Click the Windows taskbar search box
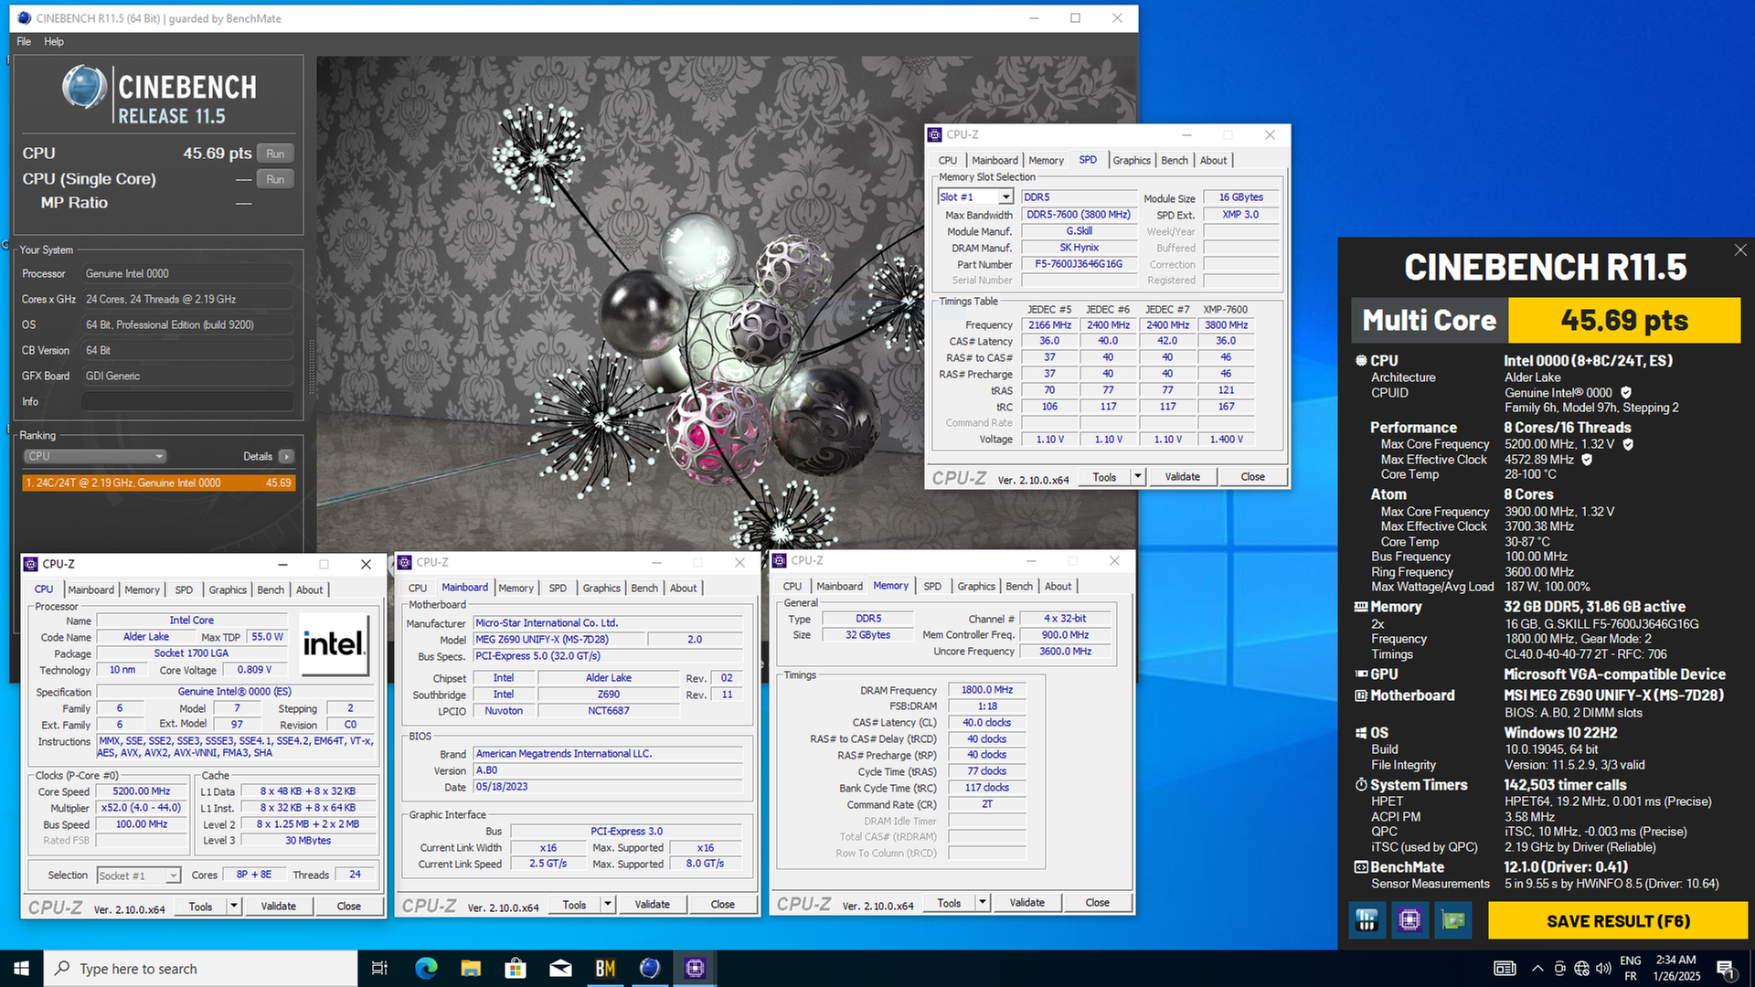The height and width of the screenshot is (987, 1755). pos(200,969)
